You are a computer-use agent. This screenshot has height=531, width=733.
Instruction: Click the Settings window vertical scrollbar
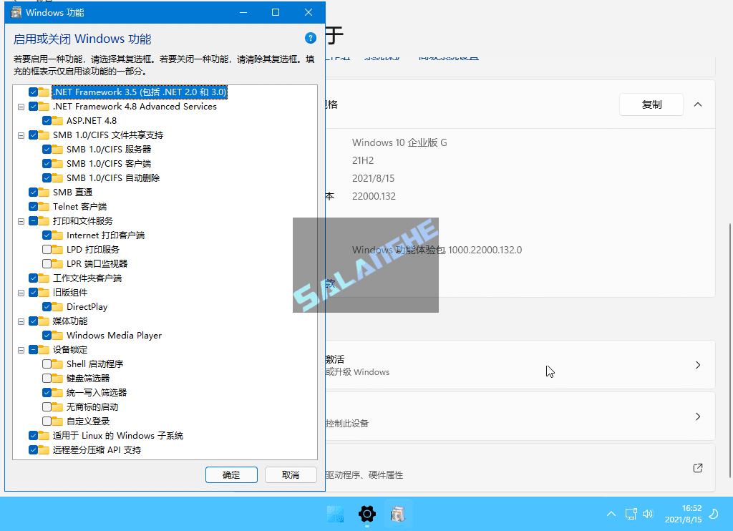tap(729, 351)
